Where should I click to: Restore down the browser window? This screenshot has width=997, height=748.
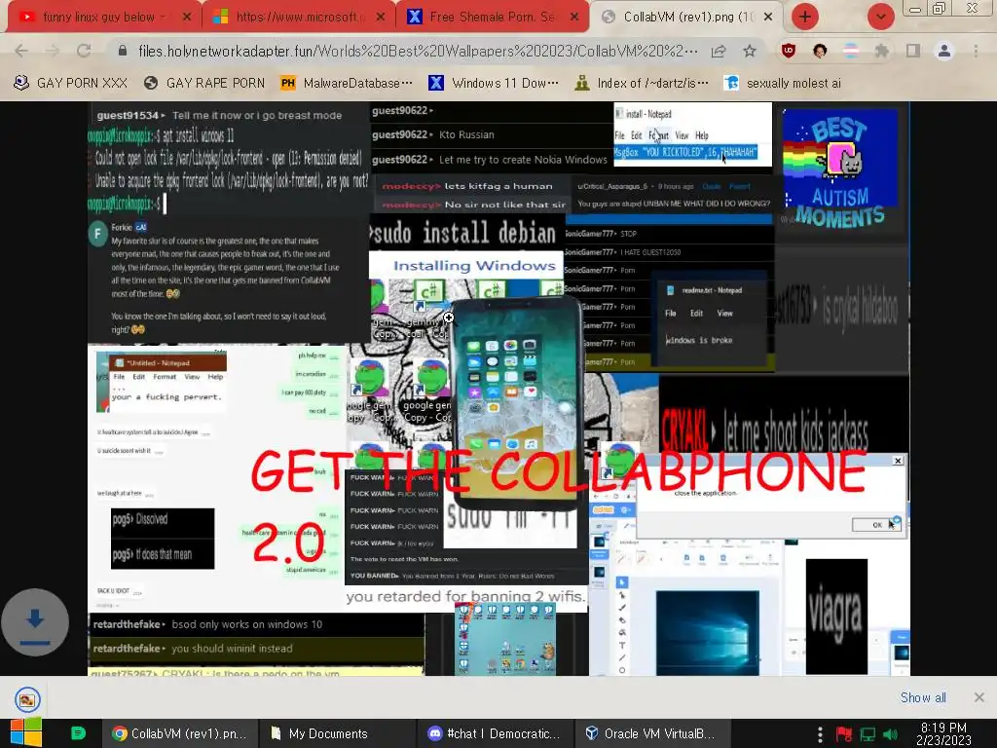point(940,9)
